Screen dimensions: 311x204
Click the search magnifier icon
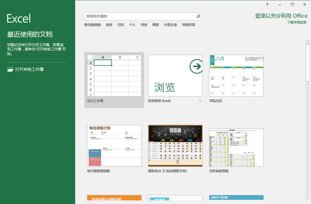[x=198, y=17]
